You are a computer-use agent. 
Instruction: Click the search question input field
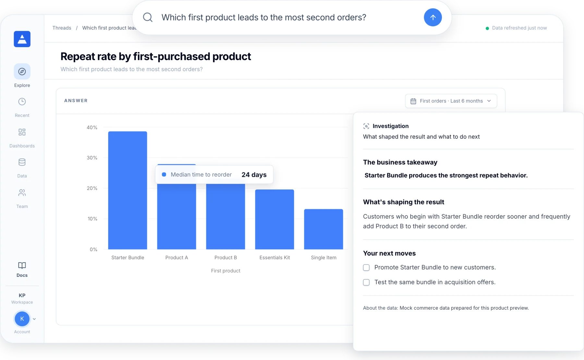point(264,17)
